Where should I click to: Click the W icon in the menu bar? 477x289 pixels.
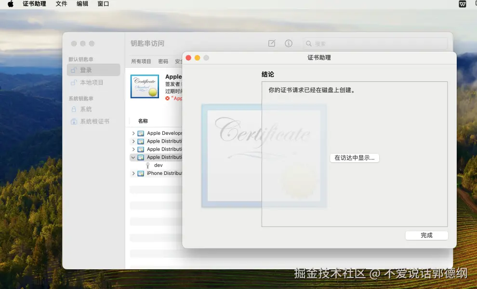(463, 4)
